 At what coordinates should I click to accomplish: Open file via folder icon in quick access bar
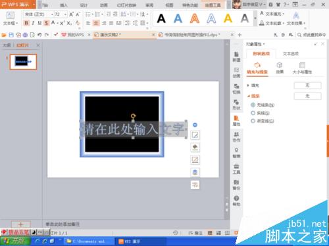pyautogui.click(x=4, y=35)
